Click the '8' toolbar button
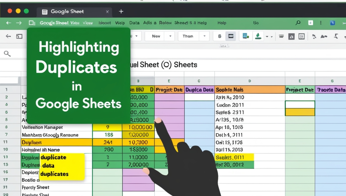 click(219, 36)
